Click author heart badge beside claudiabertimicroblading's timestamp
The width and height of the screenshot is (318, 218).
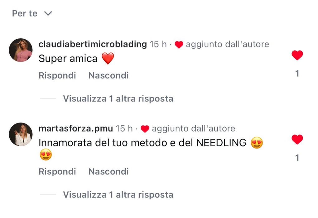pyautogui.click(x=179, y=45)
